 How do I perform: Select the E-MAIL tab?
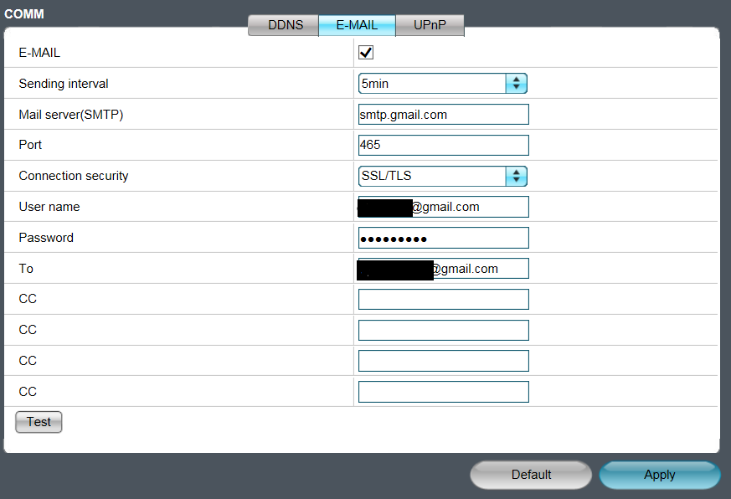pyautogui.click(x=357, y=25)
